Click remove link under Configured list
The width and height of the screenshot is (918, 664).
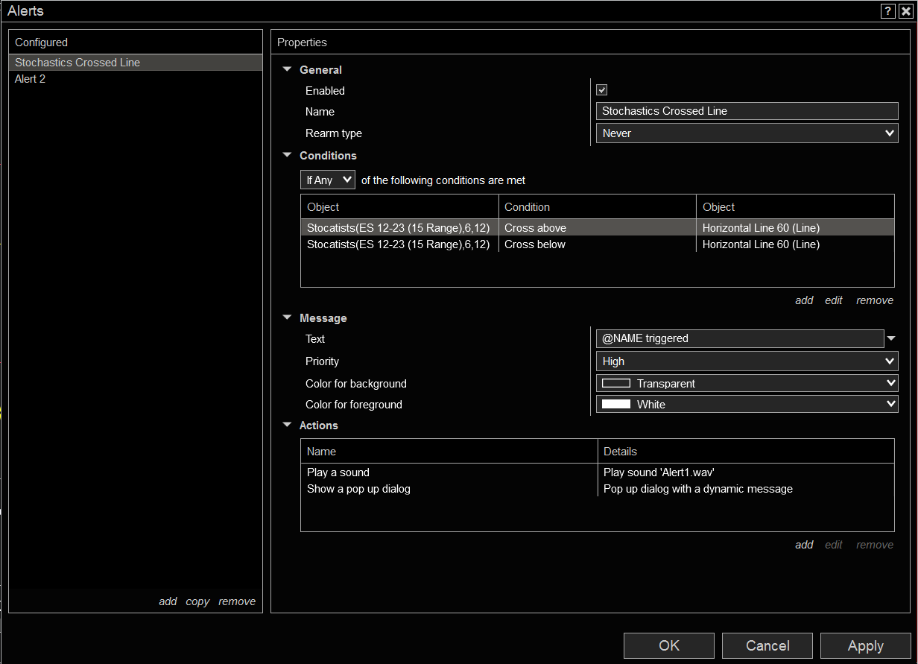pos(237,601)
